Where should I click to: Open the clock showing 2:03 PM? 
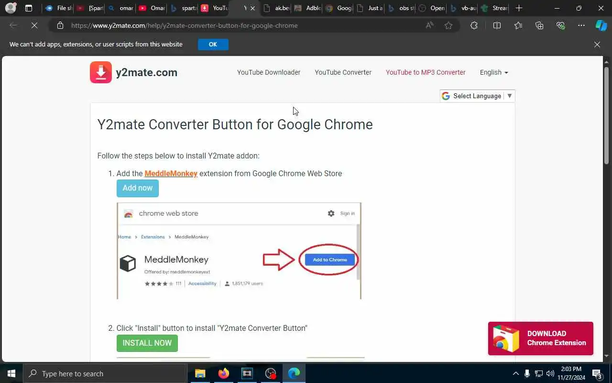(x=571, y=373)
